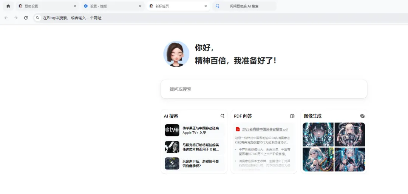Open 2023麦肯锡中国消费者报告.pdf link
The height and width of the screenshot is (194, 408).
[265, 129]
